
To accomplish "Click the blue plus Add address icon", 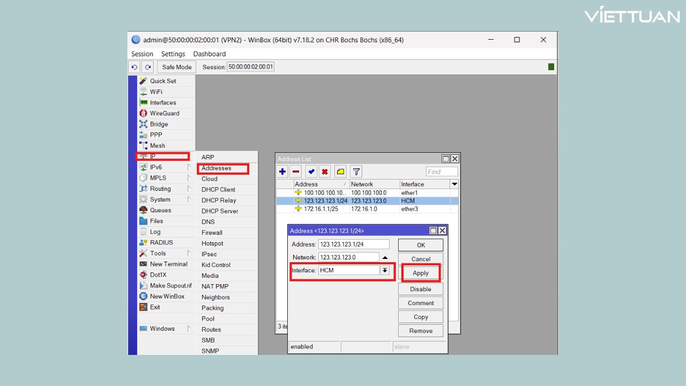I will [282, 172].
